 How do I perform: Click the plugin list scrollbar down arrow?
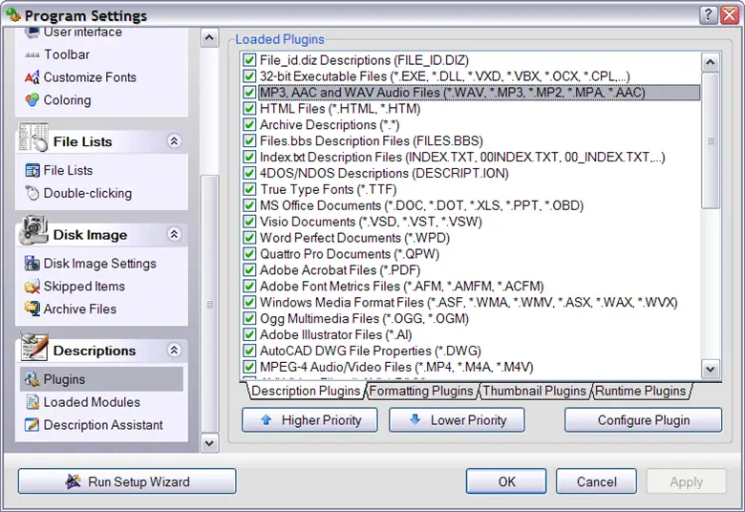click(711, 369)
